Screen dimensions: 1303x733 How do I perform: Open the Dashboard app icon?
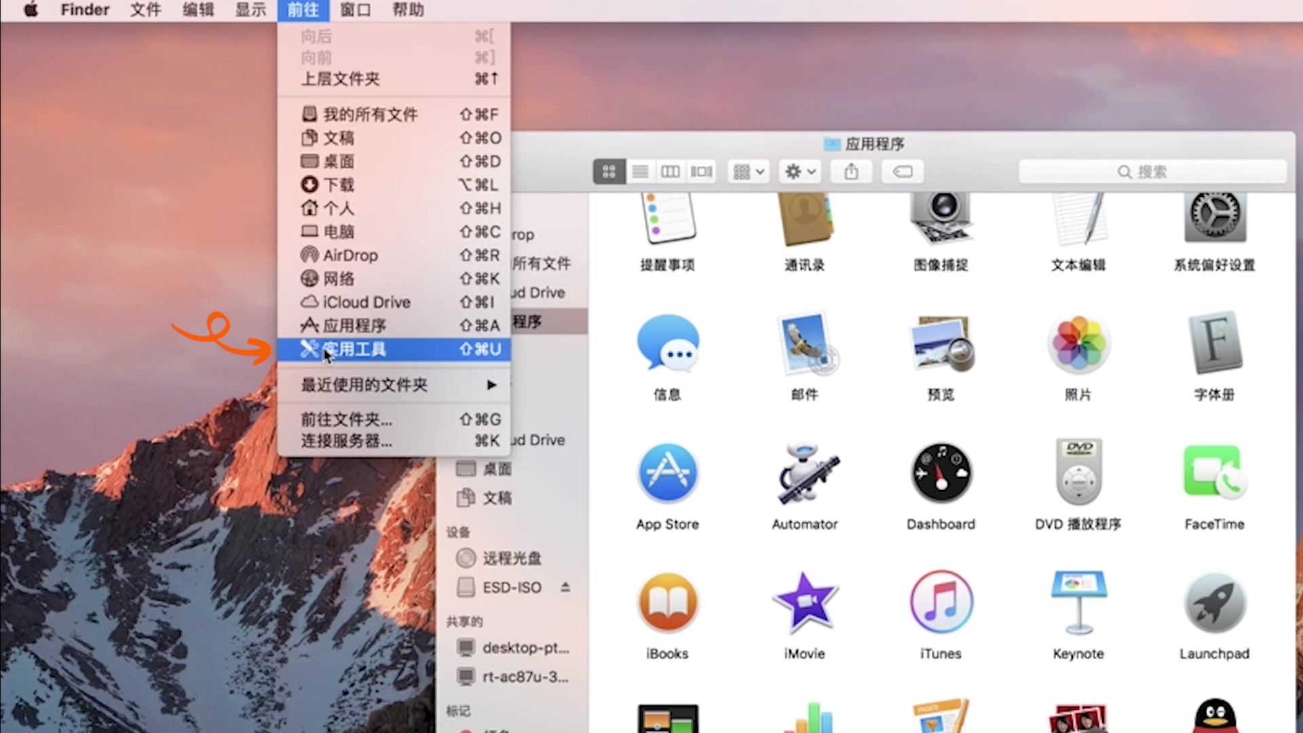(942, 472)
